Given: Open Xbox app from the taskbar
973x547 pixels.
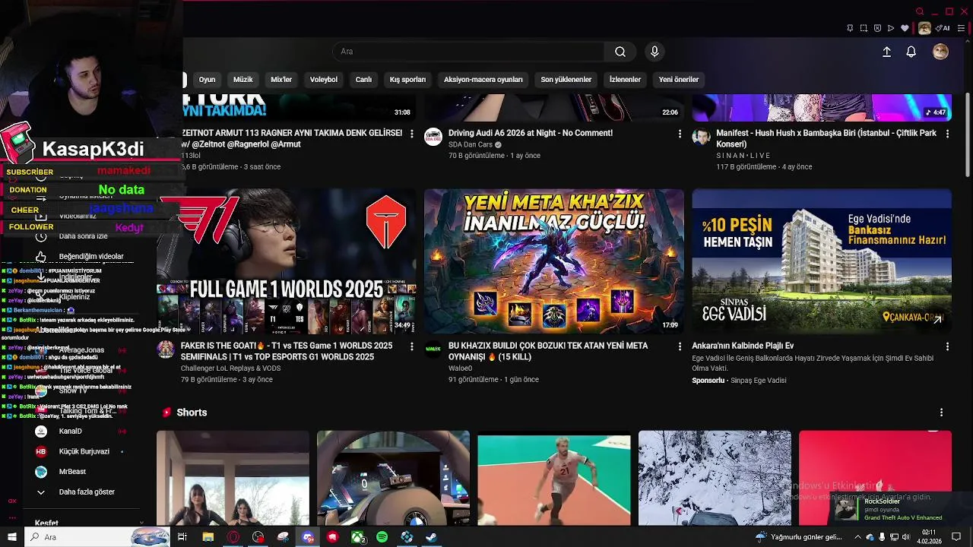Looking at the screenshot, I should (x=357, y=537).
